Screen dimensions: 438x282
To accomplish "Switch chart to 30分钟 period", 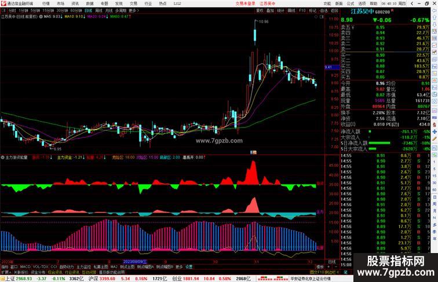I will click(x=62, y=10).
